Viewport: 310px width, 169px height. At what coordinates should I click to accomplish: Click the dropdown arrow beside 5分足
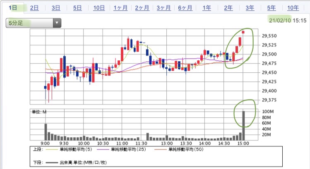(x=57, y=23)
